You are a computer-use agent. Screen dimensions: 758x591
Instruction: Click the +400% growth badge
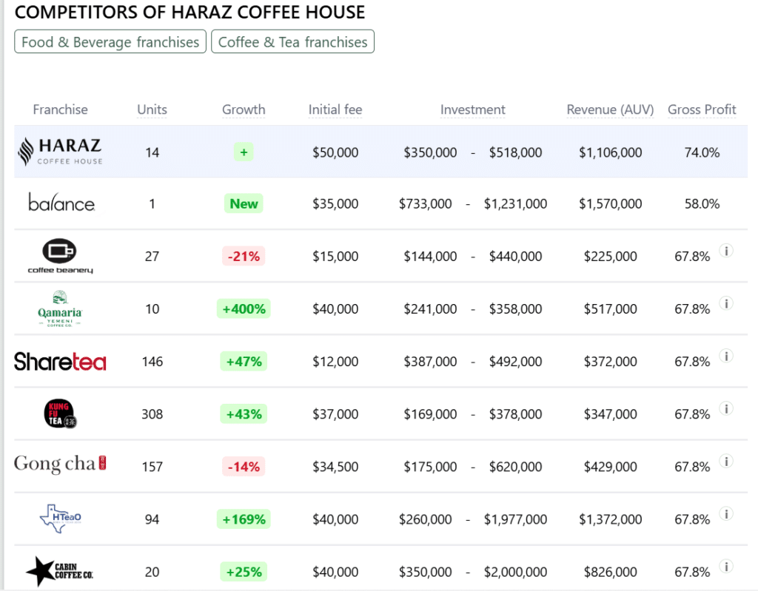pyautogui.click(x=244, y=308)
